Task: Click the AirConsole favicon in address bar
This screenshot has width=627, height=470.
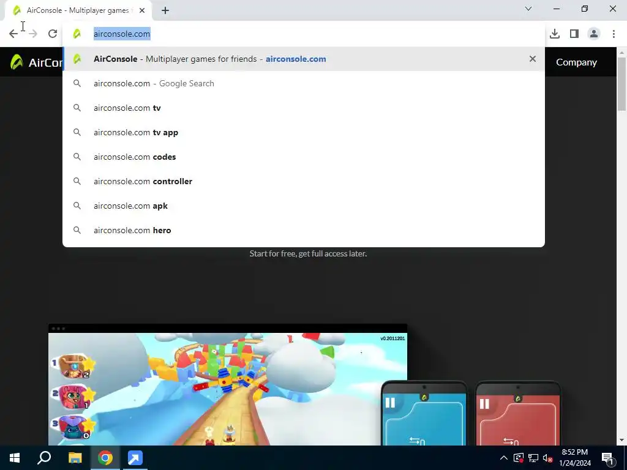Action: pyautogui.click(x=77, y=34)
